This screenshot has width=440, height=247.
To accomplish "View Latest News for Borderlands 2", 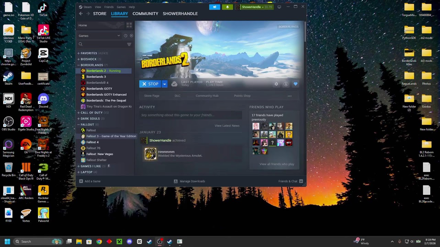I will (227, 126).
